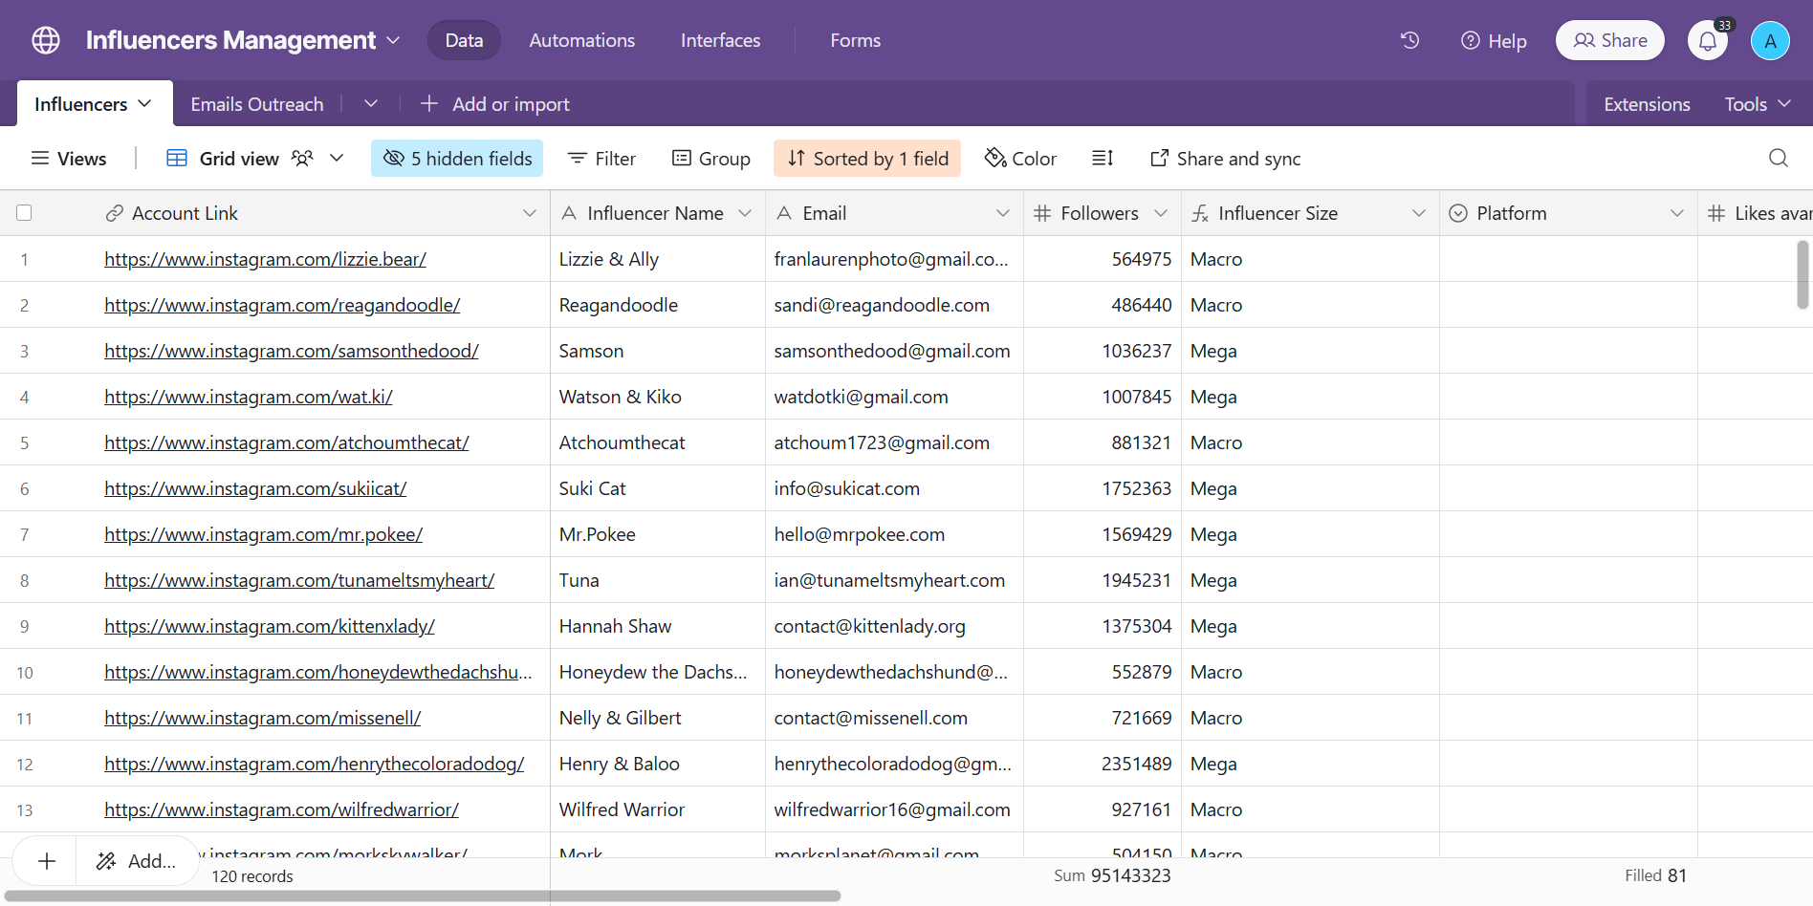Open Followers field menu arrow

pyautogui.click(x=1161, y=213)
